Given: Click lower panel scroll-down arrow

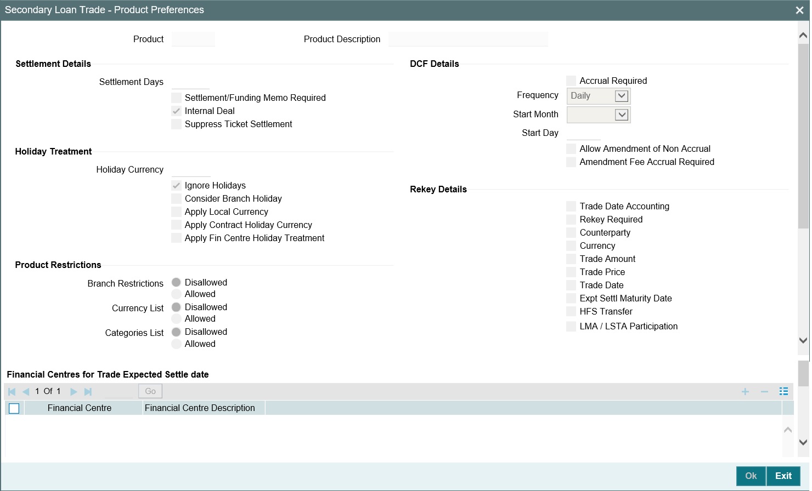Looking at the screenshot, I should 803,442.
